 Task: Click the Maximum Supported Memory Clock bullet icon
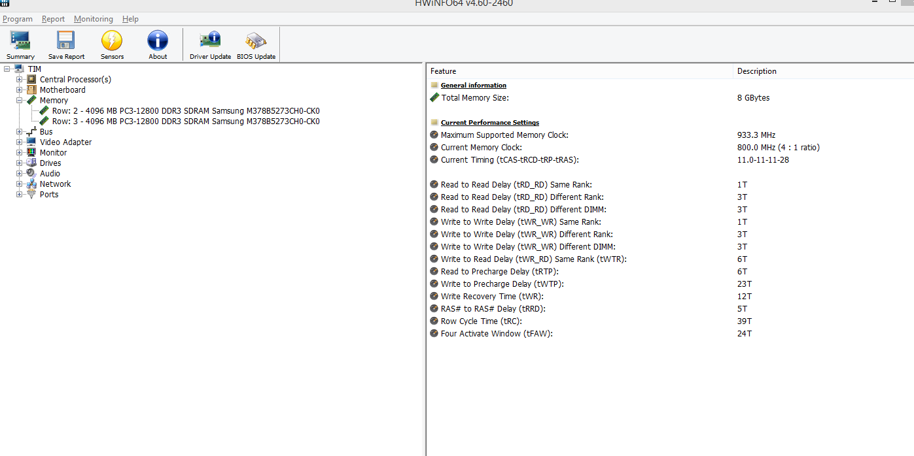coord(434,135)
